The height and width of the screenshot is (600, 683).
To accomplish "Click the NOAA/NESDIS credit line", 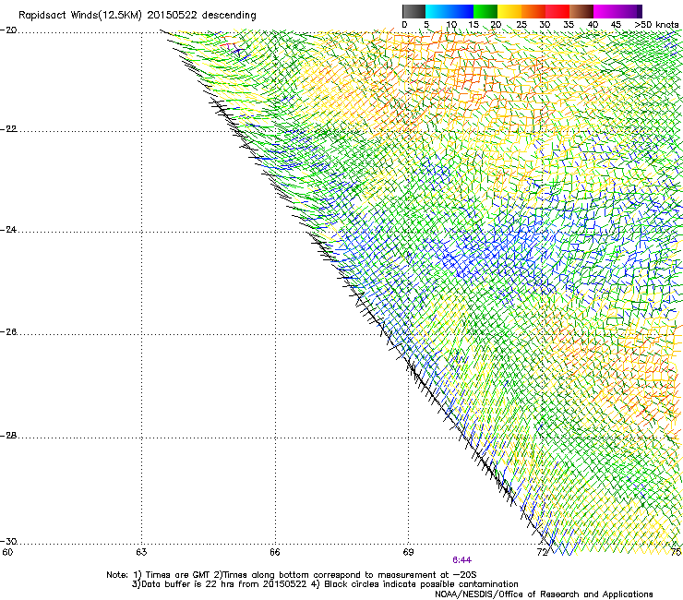I will click(544, 594).
